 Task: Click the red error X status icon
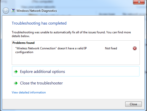point(135,48)
